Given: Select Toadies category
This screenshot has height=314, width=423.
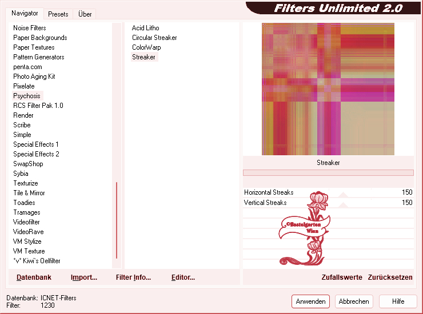Looking at the screenshot, I should point(24,203).
